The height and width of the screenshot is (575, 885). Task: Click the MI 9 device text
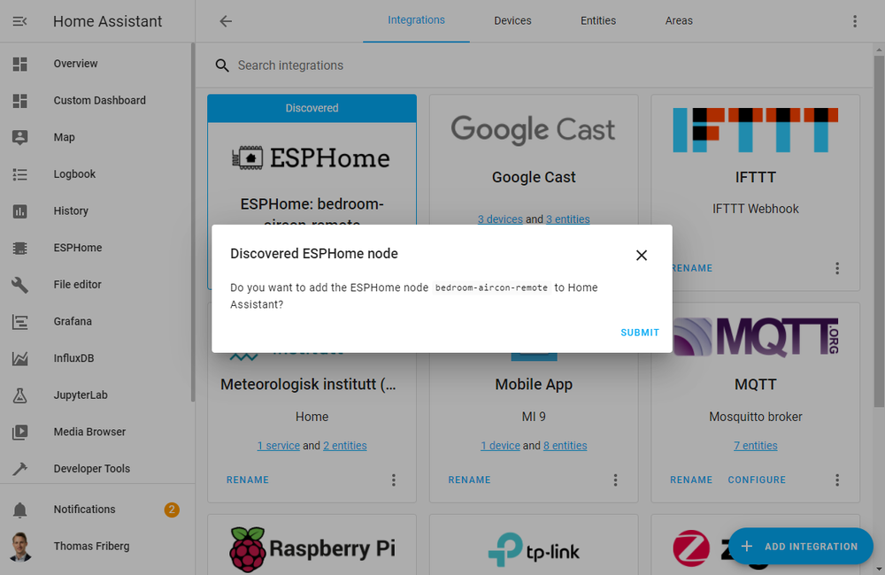click(x=534, y=417)
